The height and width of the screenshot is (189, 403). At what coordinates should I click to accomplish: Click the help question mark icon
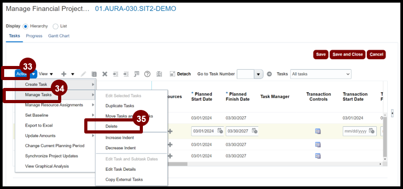point(147,74)
